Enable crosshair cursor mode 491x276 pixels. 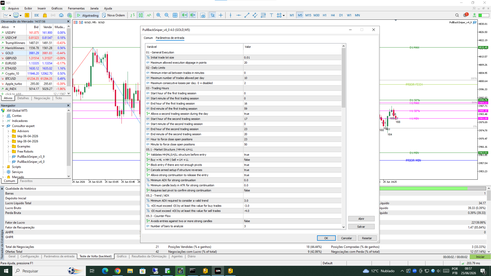point(221,15)
